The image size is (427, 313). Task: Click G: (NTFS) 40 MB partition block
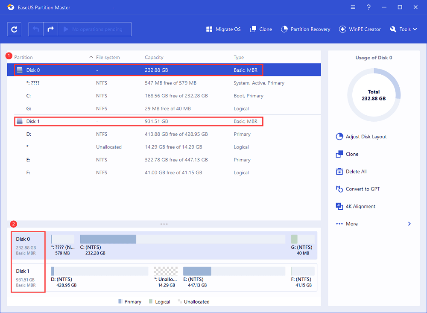click(x=303, y=239)
